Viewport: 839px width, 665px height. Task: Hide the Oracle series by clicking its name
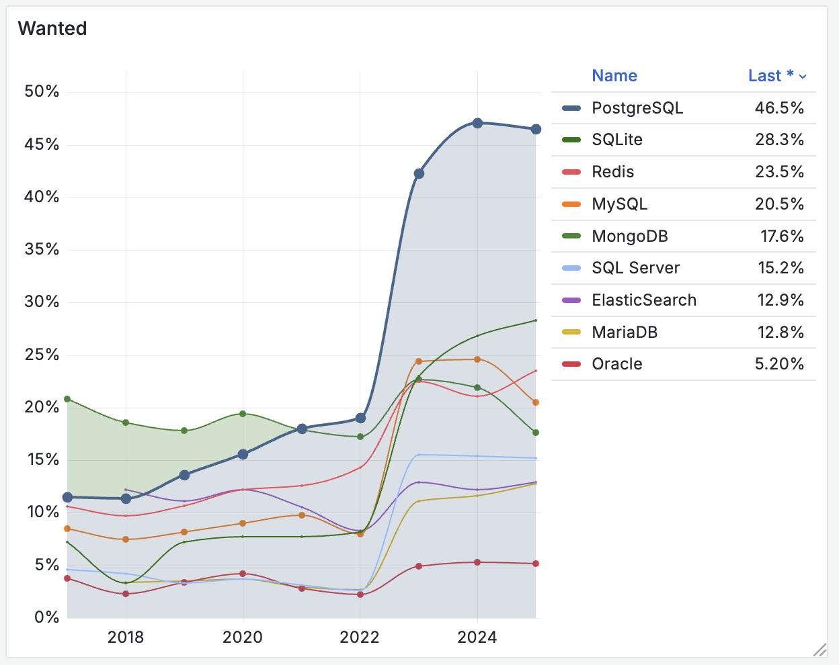[x=616, y=363]
